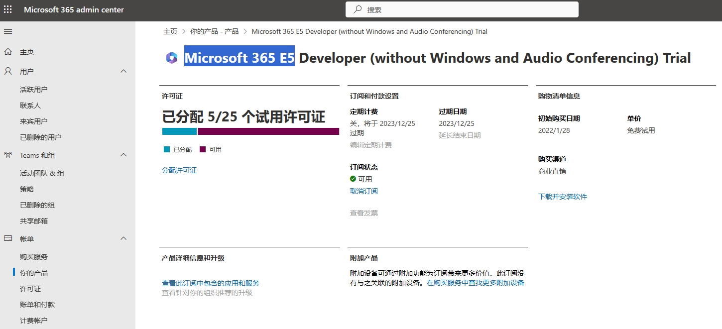Click 在购买服务中查找更多附加设备 link

pos(476,283)
